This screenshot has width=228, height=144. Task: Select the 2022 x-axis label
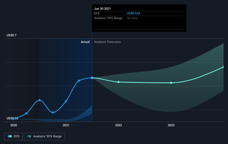pos(119,125)
